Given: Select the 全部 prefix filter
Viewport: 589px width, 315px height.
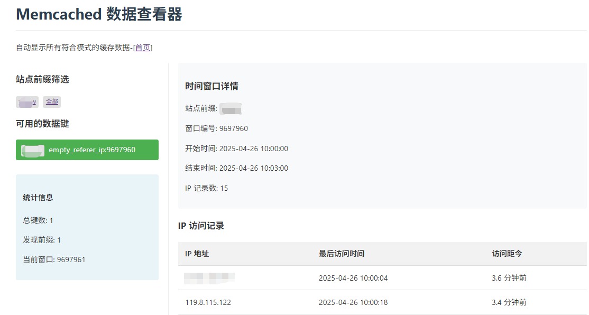Looking at the screenshot, I should [52, 102].
